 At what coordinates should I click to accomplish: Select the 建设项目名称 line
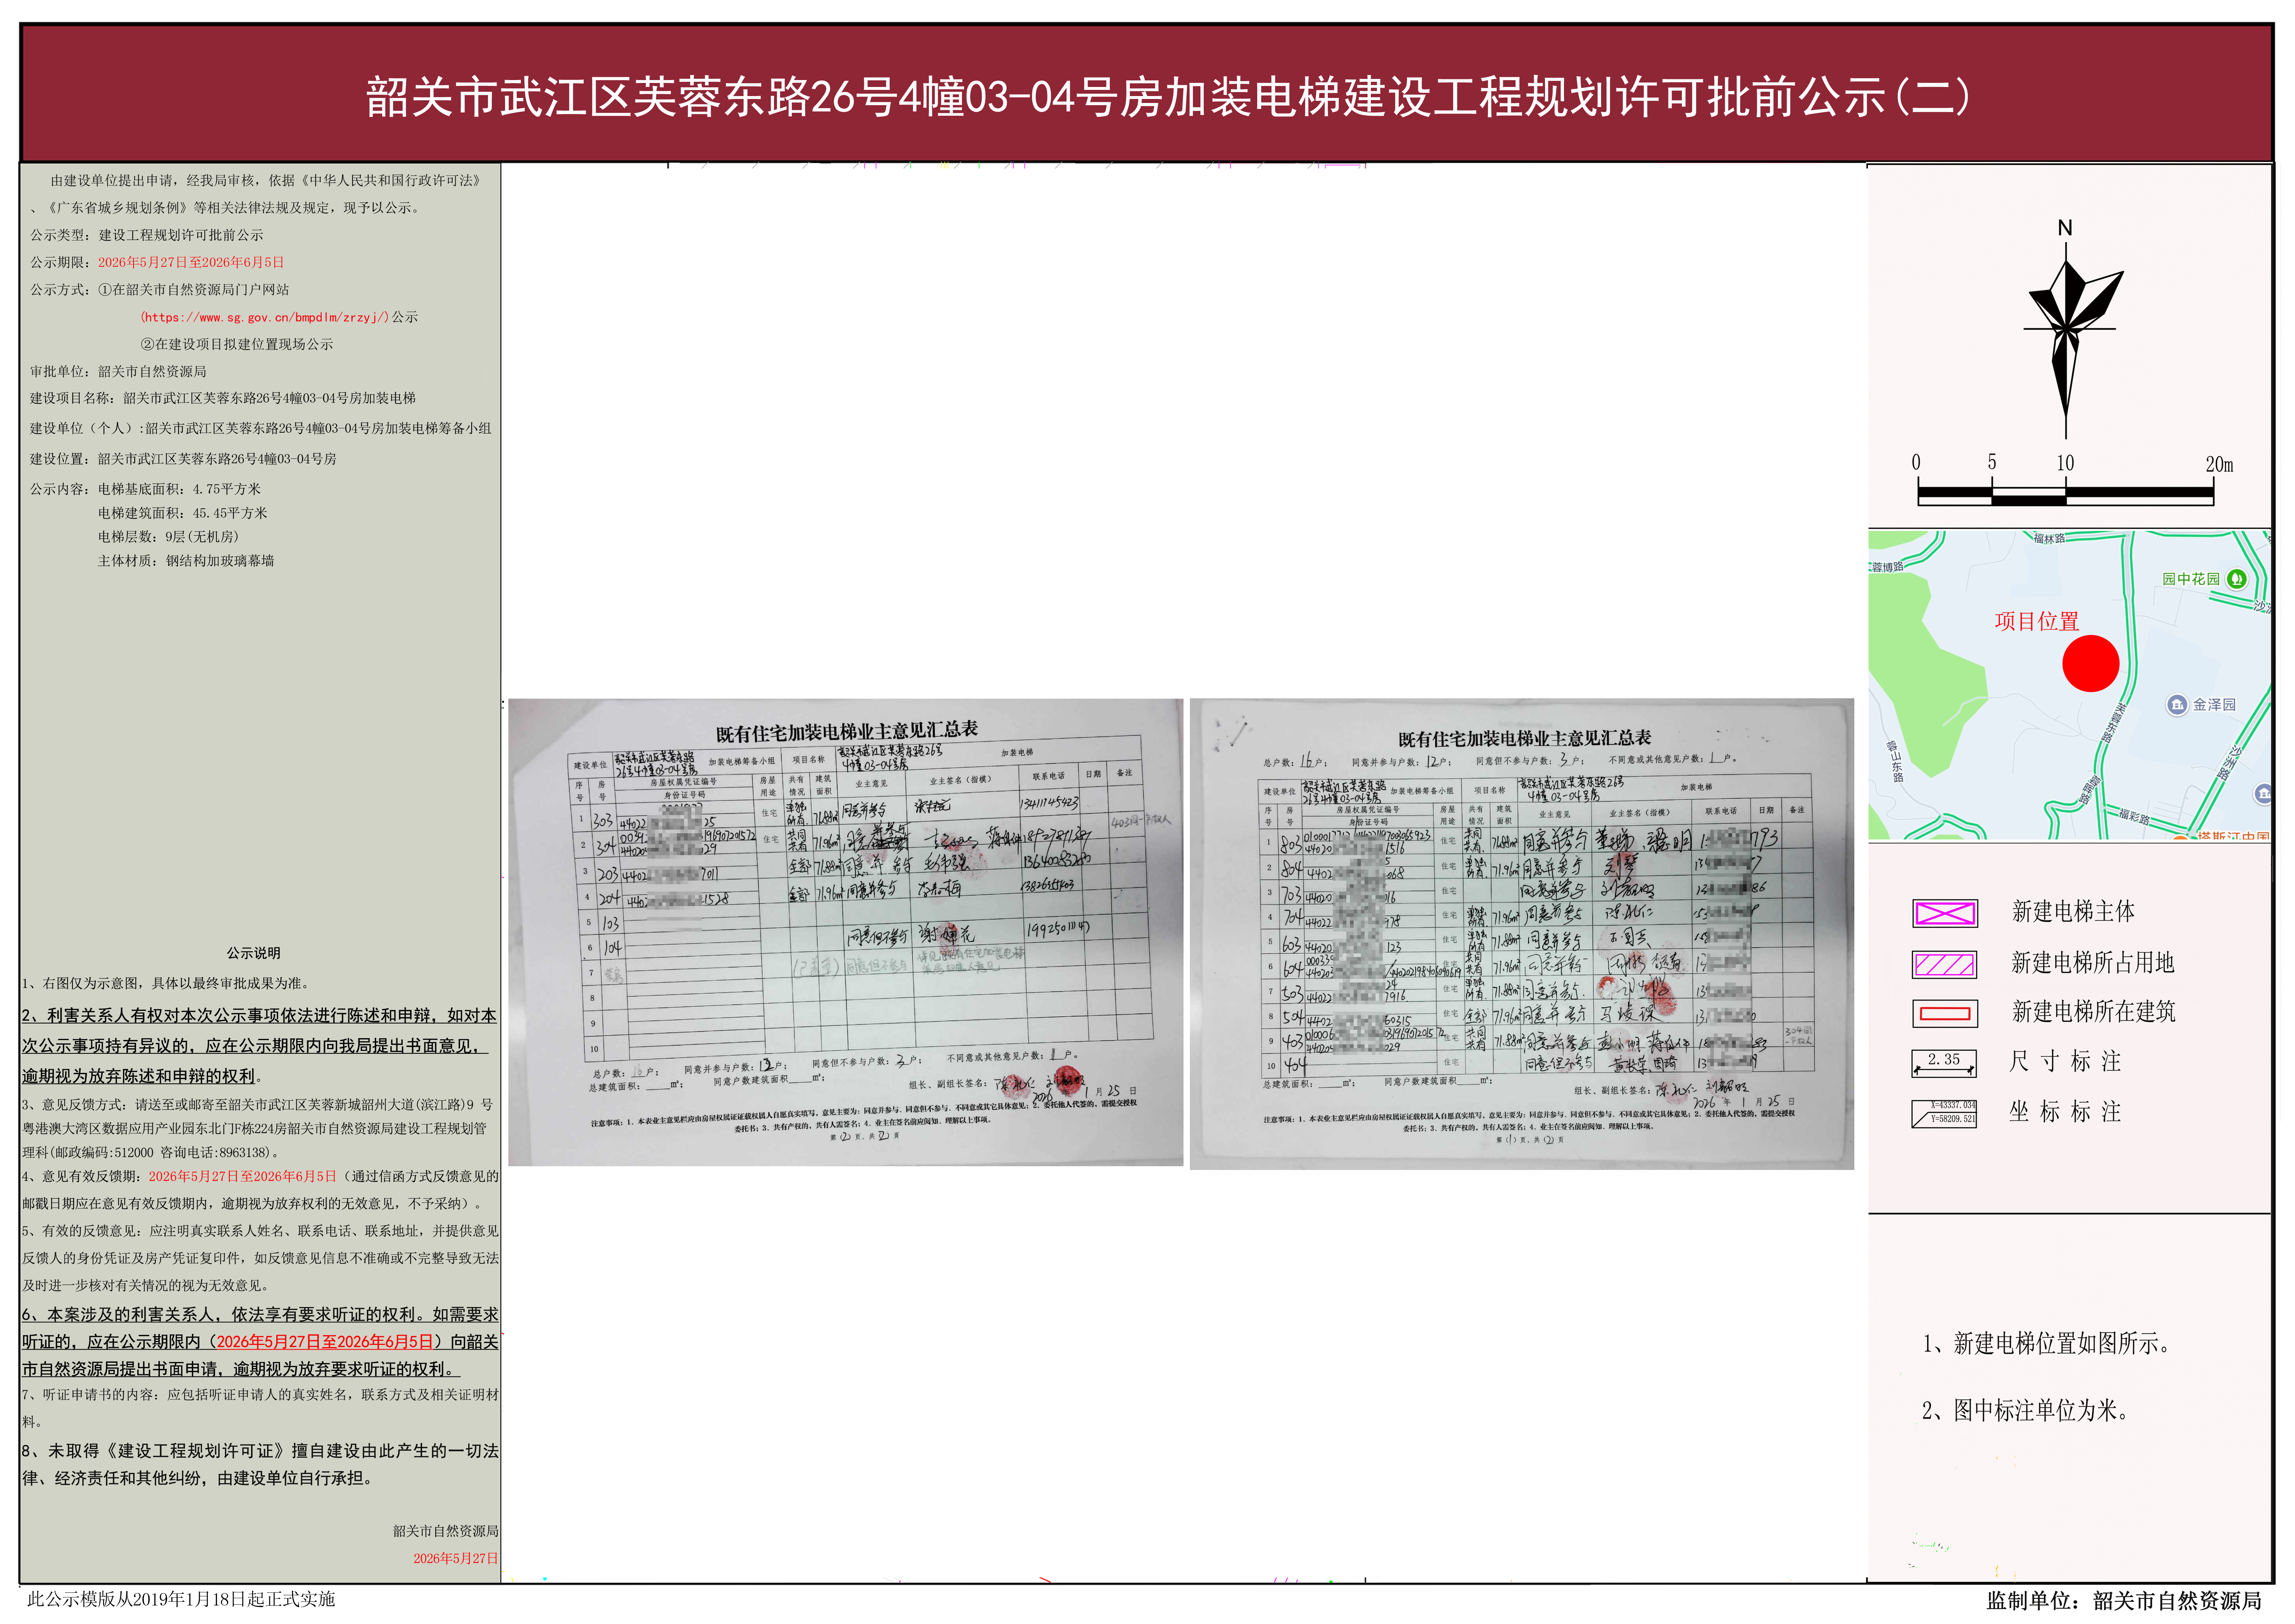pyautogui.click(x=223, y=398)
